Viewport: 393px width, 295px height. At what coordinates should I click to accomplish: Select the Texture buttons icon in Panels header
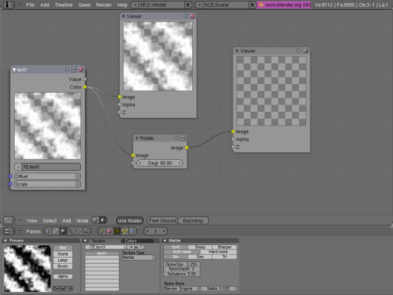pos(117,231)
